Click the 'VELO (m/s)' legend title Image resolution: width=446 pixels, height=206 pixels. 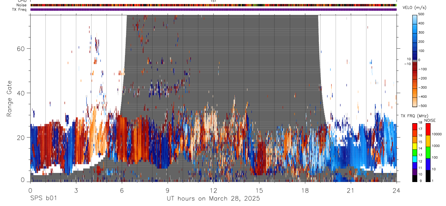[x=415, y=8]
